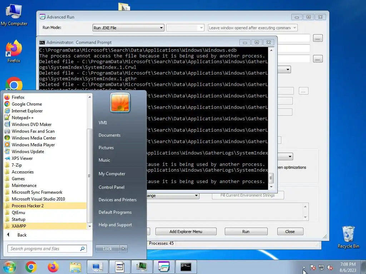Open Windows Explorer taskbar icon
Image resolution: width=366 pixels, height=274 pixels.
tap(75, 267)
